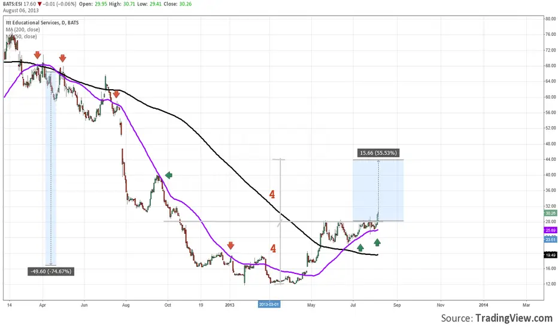The width and height of the screenshot is (558, 329).
Task: Click the purple 25.89 MA price tag
Action: [550, 230]
